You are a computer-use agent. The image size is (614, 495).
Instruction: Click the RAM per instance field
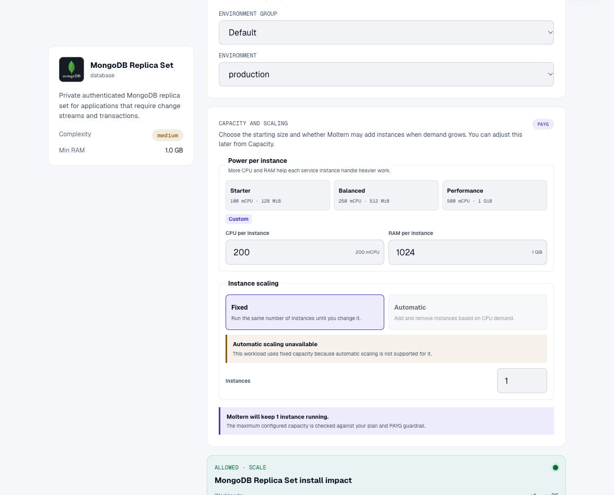point(468,252)
